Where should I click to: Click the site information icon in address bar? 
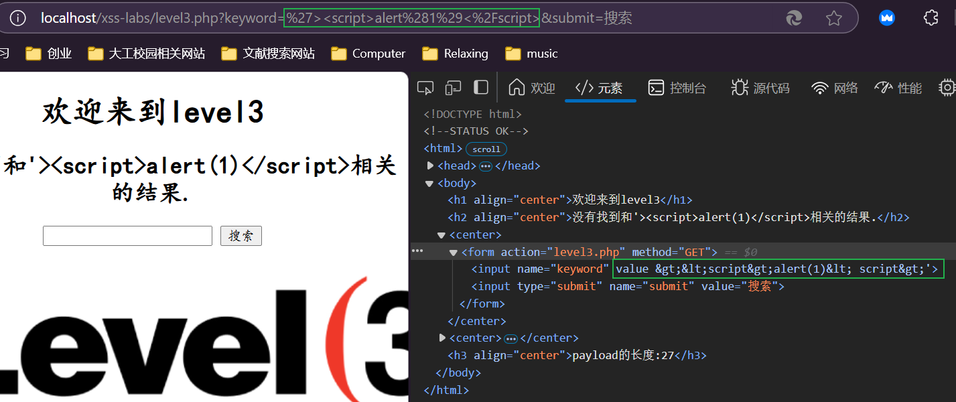[x=18, y=18]
